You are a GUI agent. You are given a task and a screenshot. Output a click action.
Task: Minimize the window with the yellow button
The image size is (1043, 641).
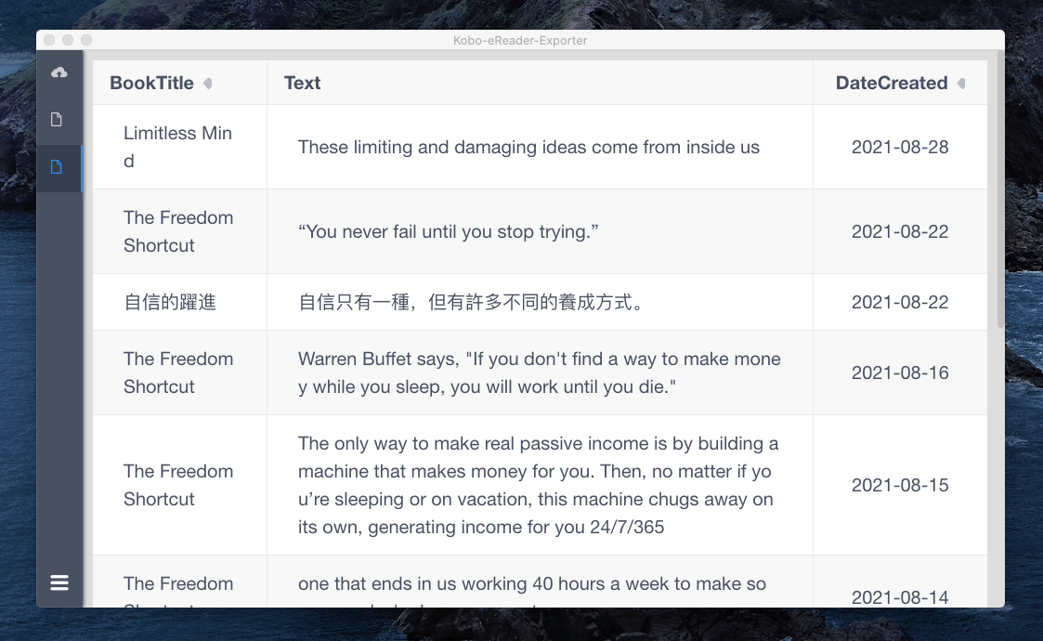[68, 40]
